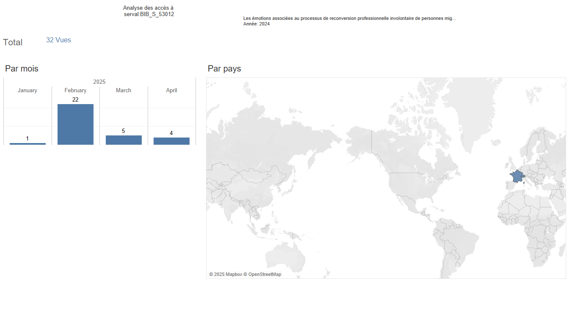Click 'Analyse des accès à serval:BIB_S_53012' title

149,11
